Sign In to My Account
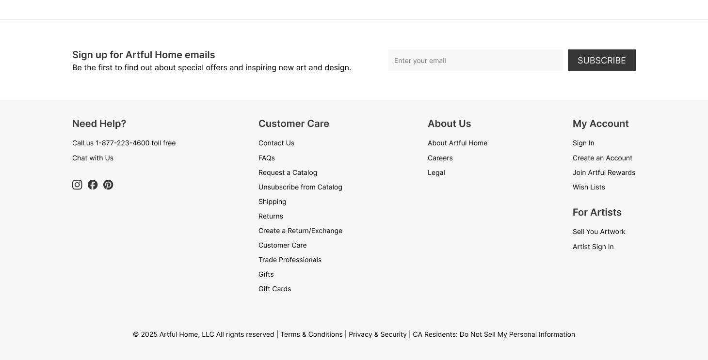 click(x=583, y=143)
